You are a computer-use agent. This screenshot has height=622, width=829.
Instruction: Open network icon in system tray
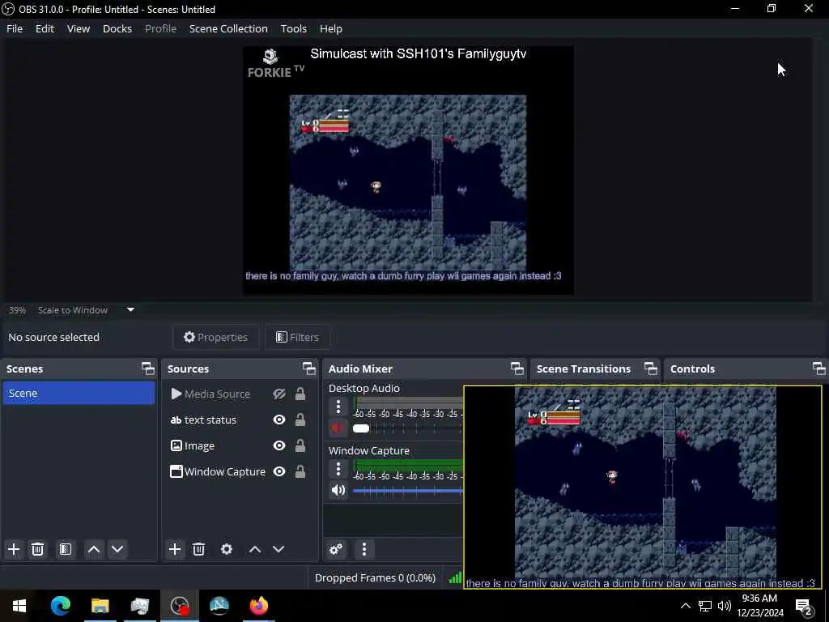tap(705, 606)
